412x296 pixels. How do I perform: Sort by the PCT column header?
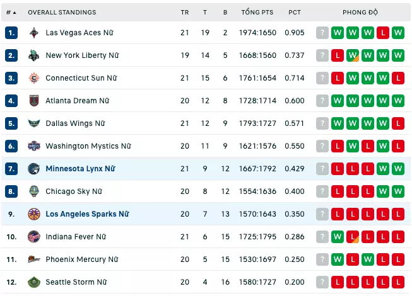click(x=294, y=13)
